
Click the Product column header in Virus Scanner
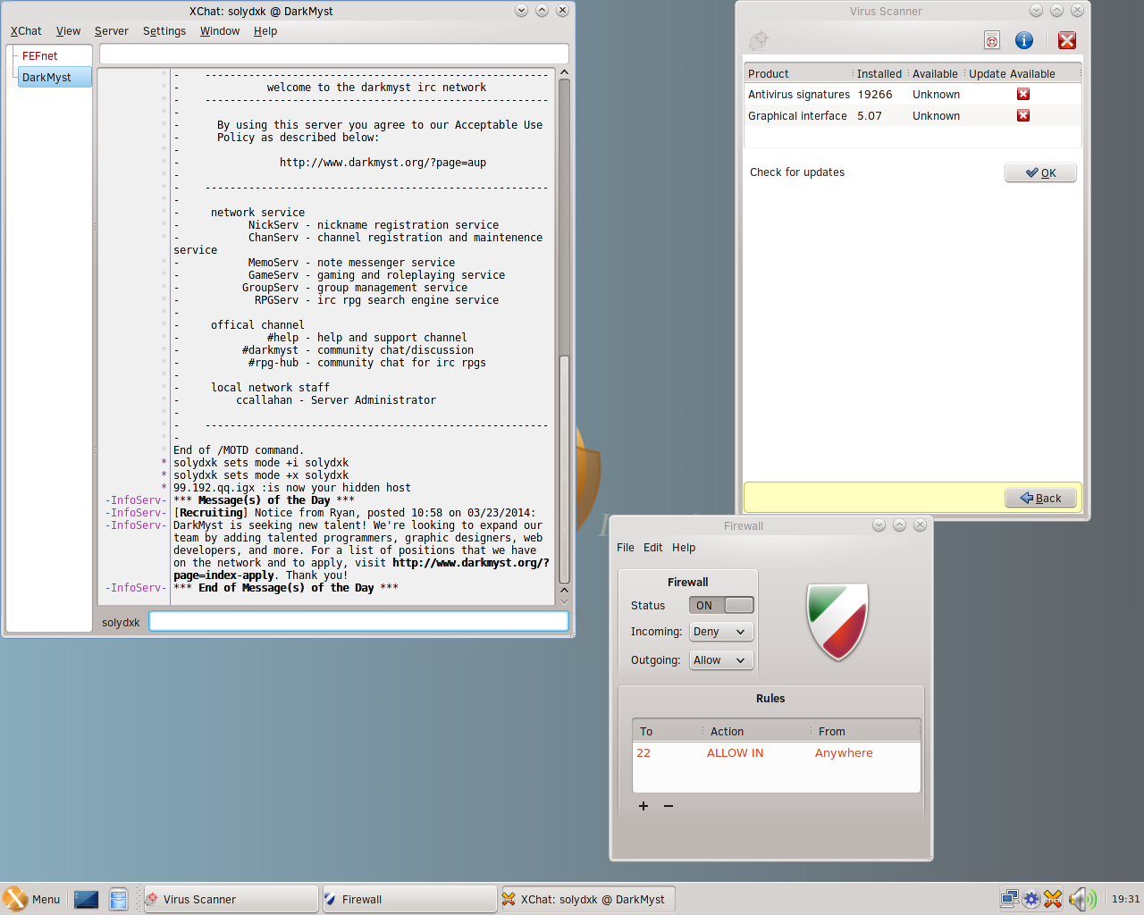click(798, 74)
